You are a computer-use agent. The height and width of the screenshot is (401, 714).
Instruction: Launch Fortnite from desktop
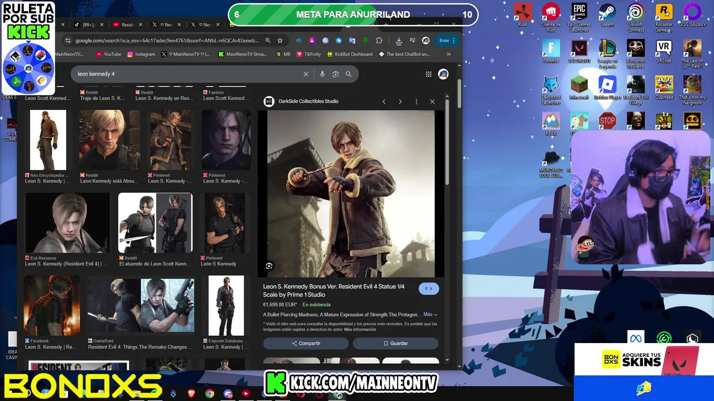click(551, 51)
